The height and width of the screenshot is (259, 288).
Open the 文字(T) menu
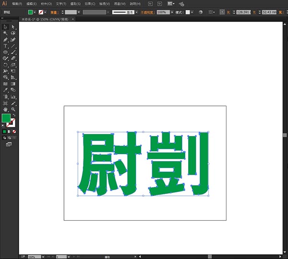pos(60,4)
